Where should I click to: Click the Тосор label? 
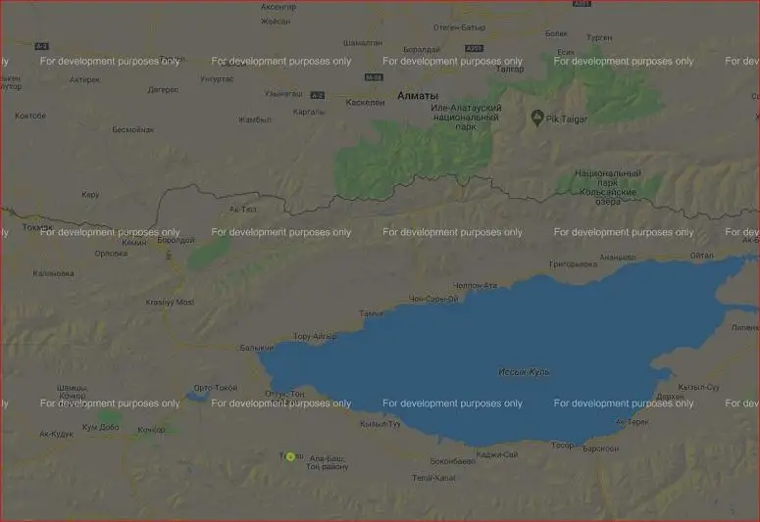[x=562, y=445]
